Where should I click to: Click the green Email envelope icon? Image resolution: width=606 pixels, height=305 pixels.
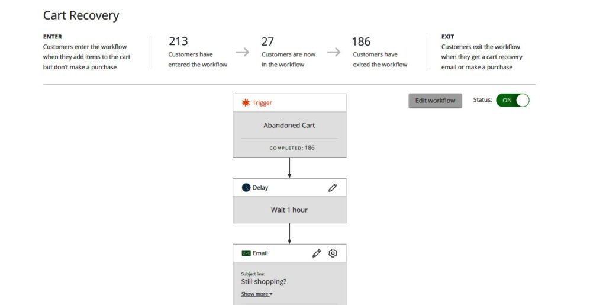pos(246,253)
